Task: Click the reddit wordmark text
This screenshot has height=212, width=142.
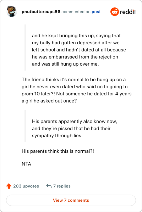Action: click(128, 12)
